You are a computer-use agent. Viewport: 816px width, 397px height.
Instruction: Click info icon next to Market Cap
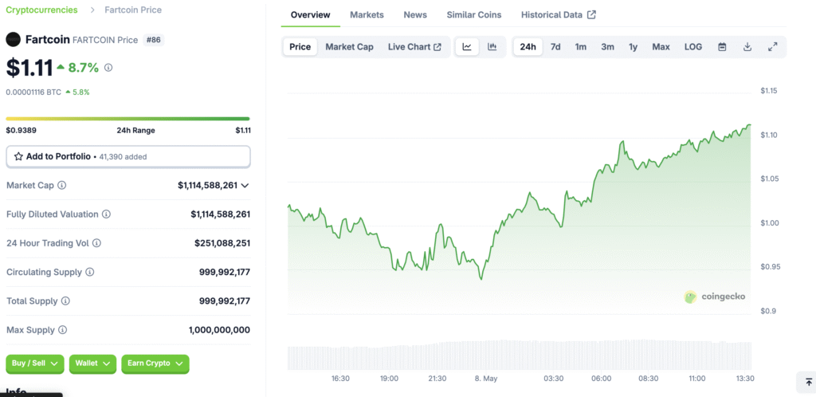coord(62,185)
